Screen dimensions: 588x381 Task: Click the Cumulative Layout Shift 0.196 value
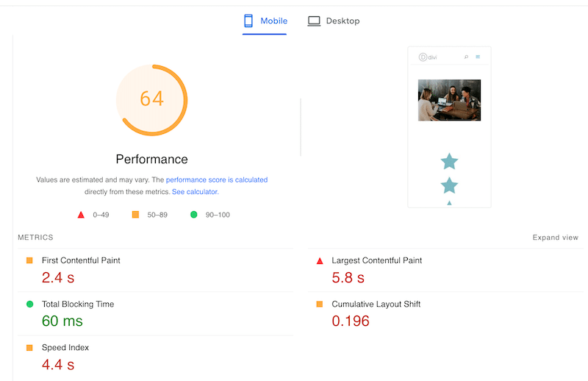click(x=351, y=321)
